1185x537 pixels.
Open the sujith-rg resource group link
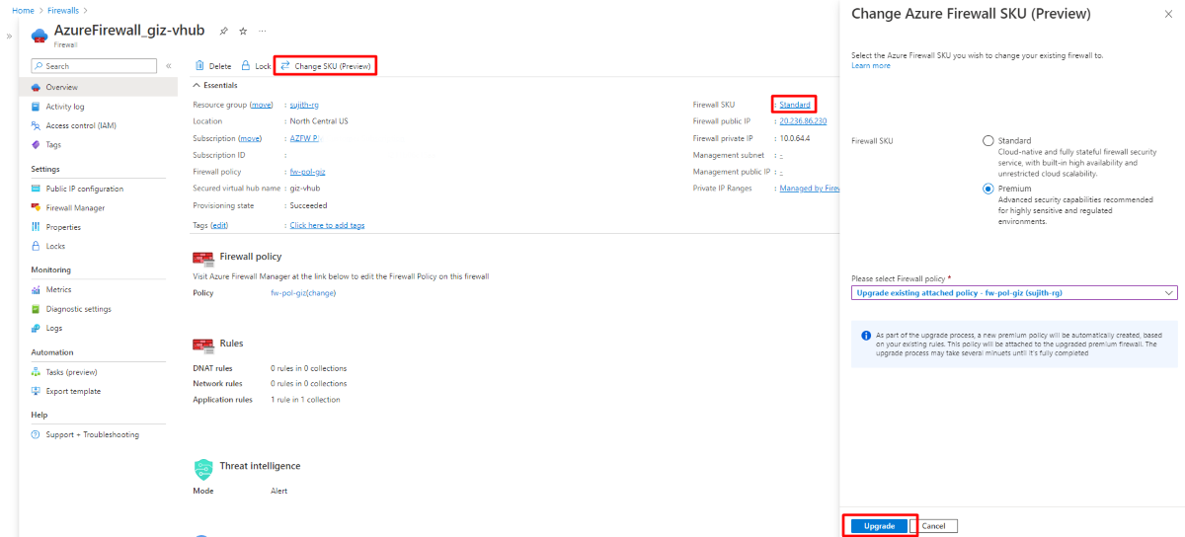304,105
